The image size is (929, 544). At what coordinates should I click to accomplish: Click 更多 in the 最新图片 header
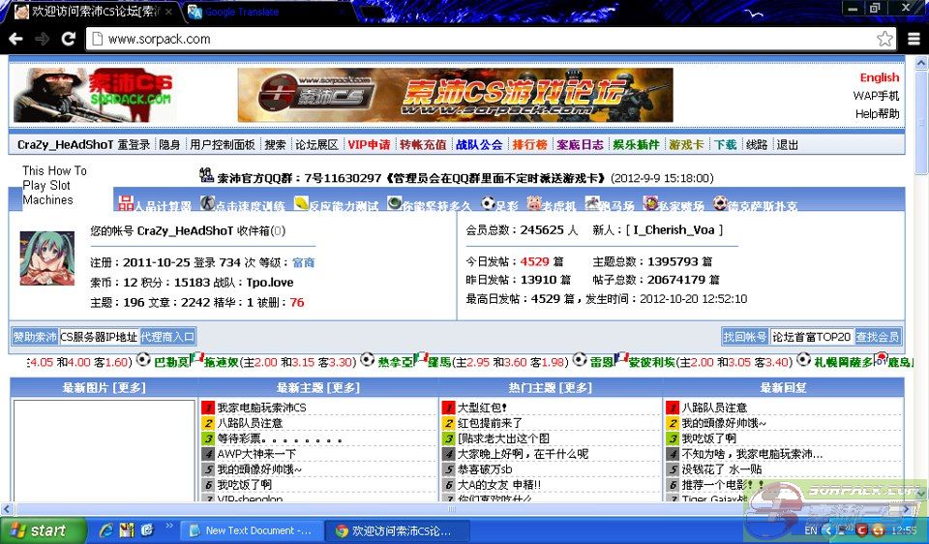[129, 387]
